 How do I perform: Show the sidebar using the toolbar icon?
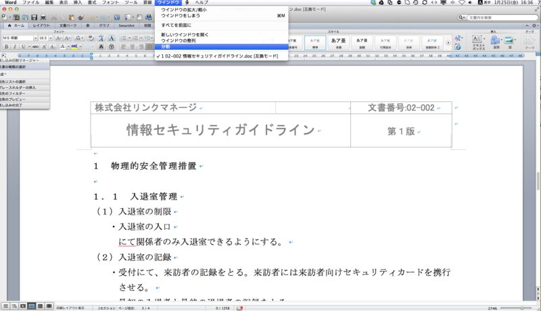pos(128,17)
